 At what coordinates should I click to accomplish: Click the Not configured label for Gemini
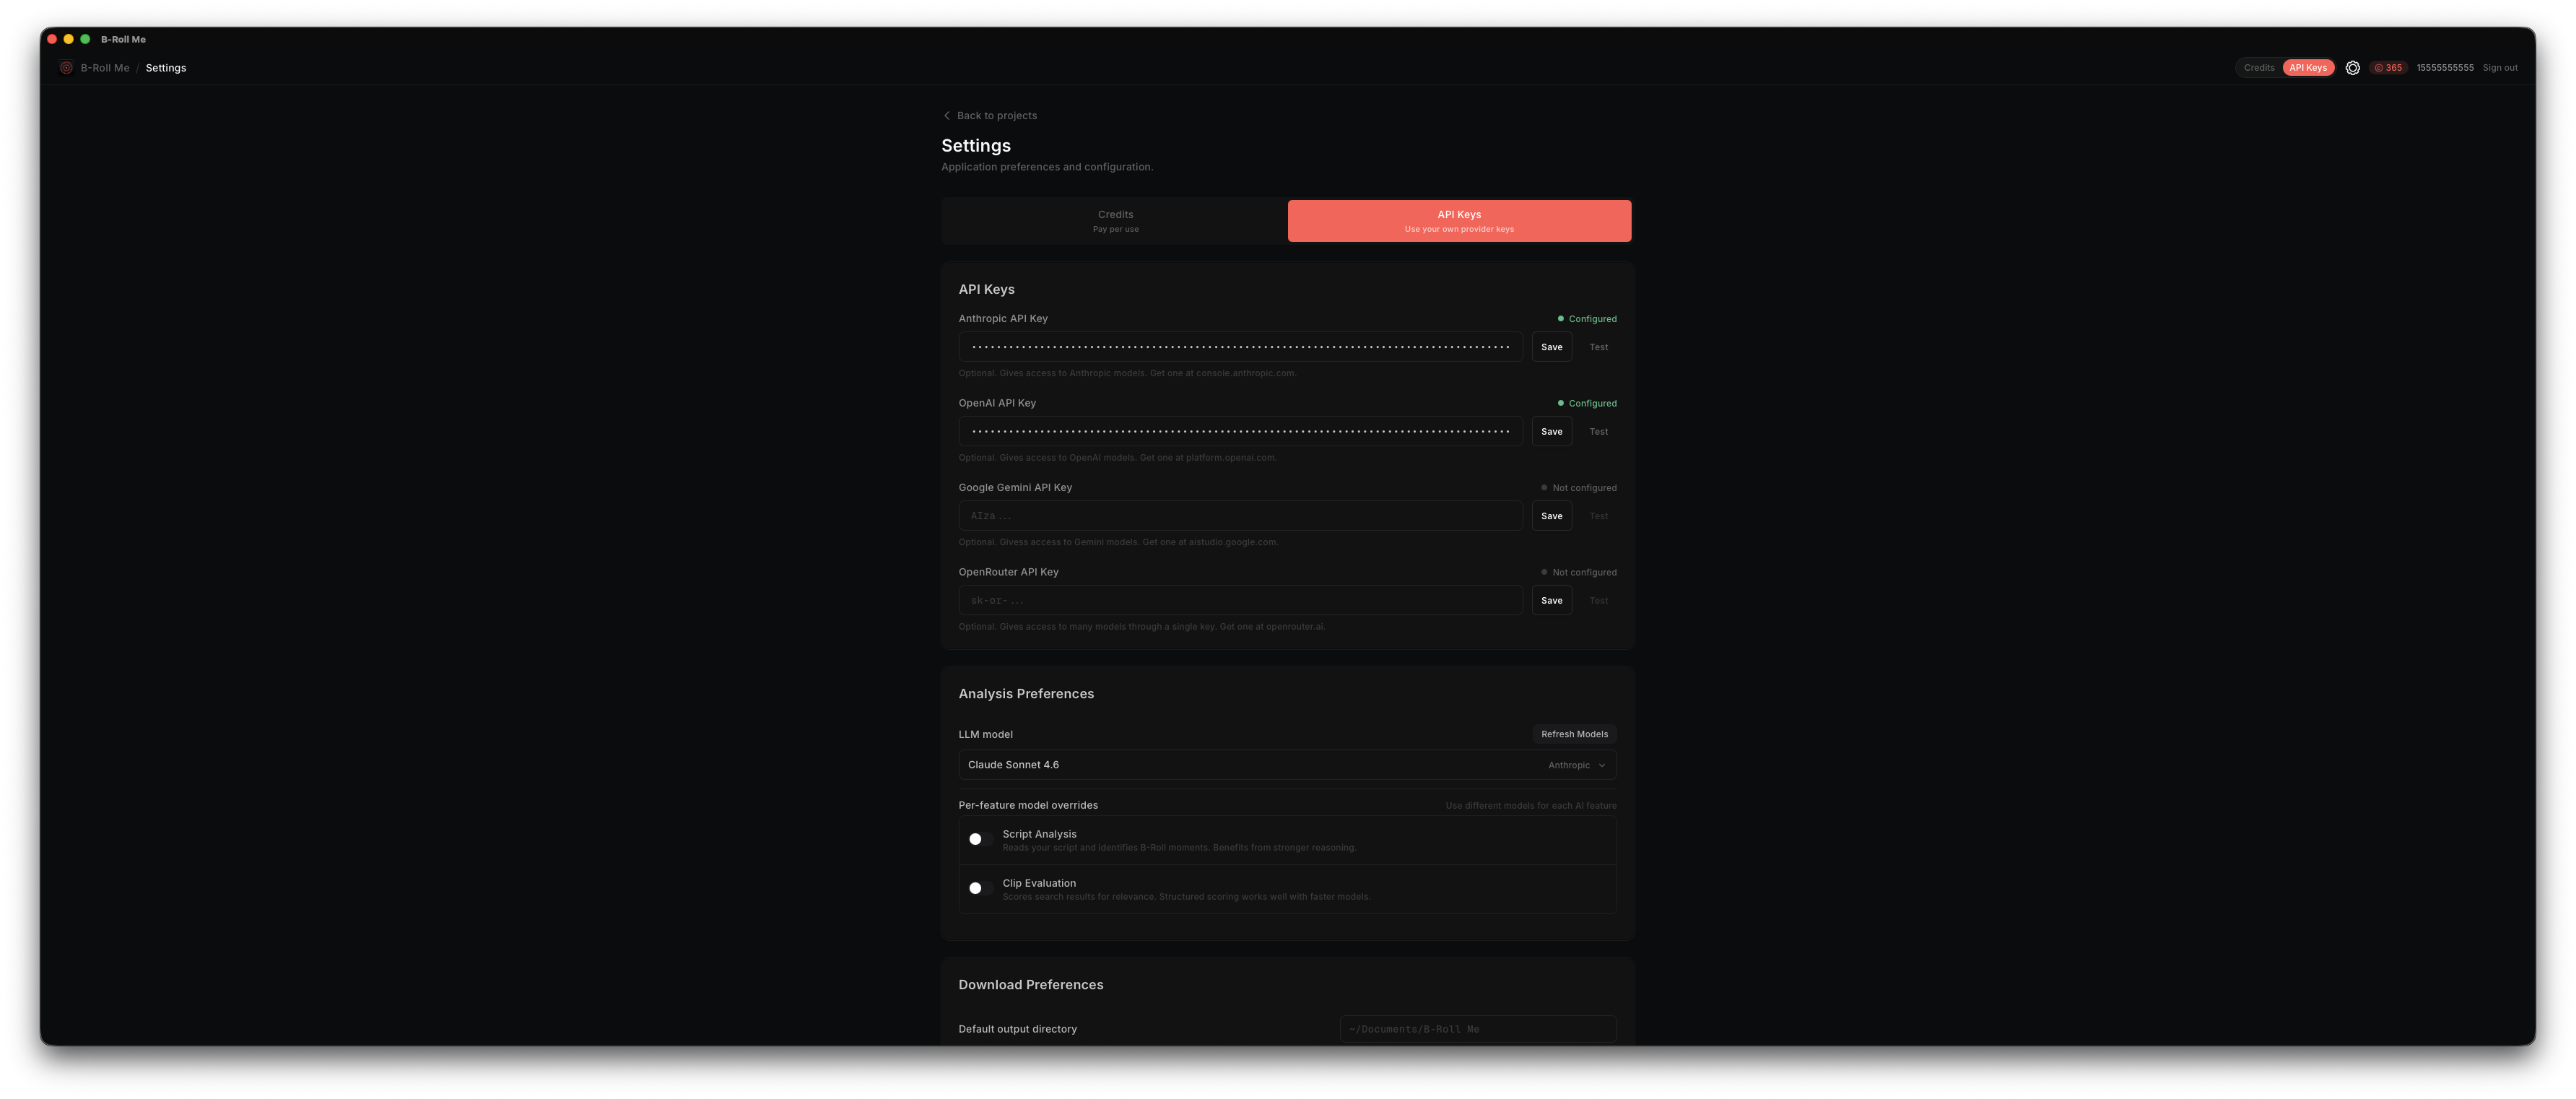coord(1584,488)
